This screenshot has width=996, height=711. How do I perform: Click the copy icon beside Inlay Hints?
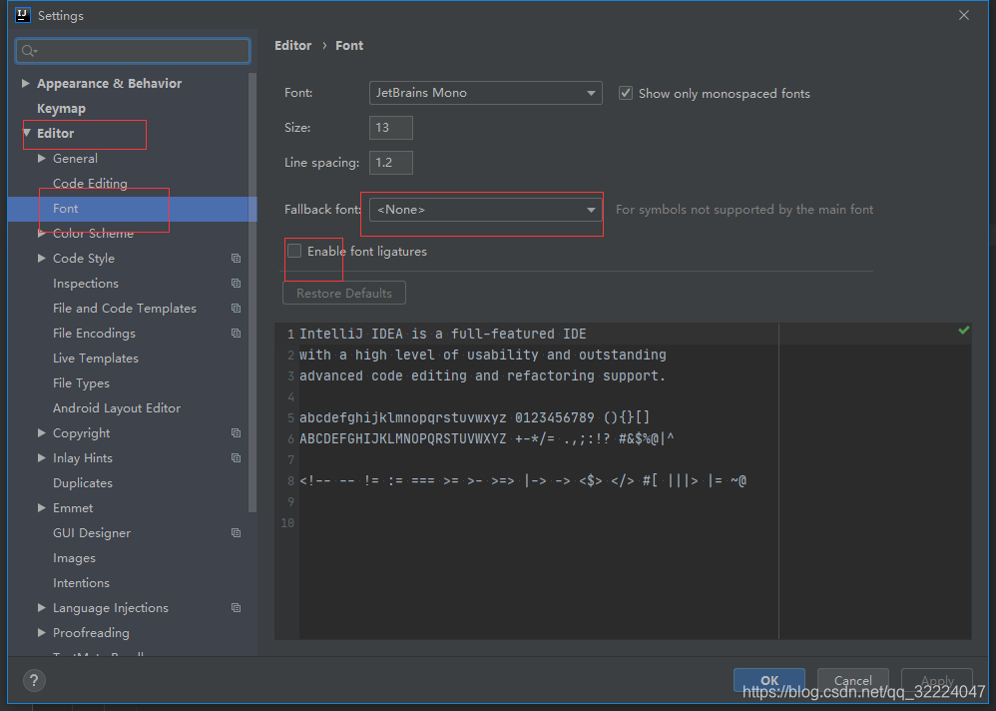(236, 457)
